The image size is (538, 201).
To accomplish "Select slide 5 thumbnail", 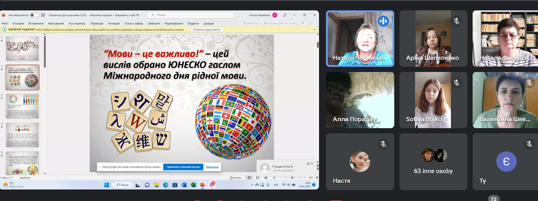I will coord(23,163).
